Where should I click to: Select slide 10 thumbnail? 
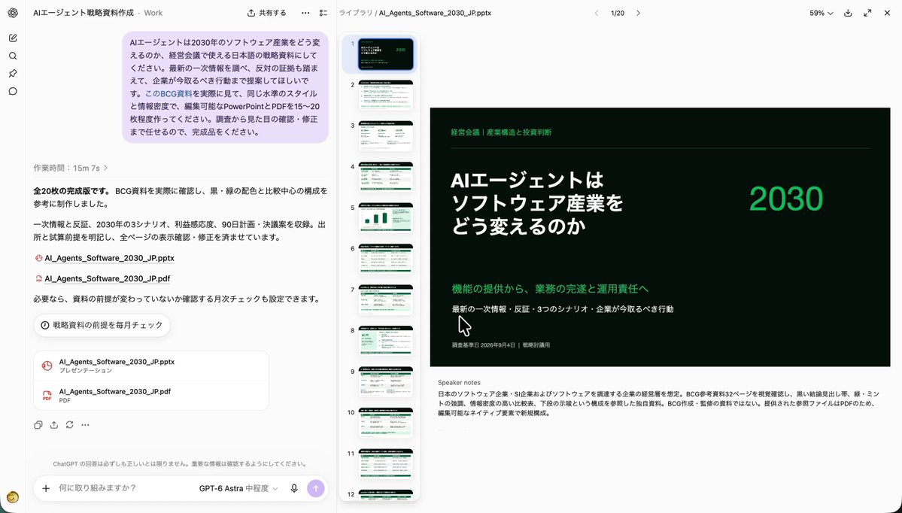pyautogui.click(x=385, y=423)
